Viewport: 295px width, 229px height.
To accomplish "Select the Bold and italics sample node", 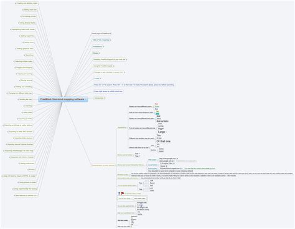I will [x=162, y=121].
